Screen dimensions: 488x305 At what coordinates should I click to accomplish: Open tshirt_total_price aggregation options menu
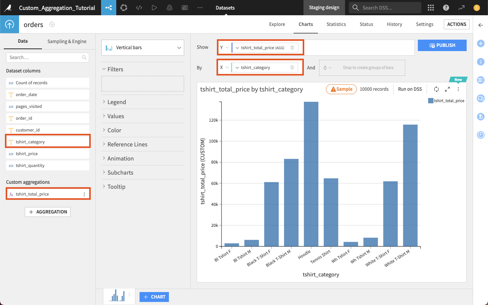(x=84, y=194)
